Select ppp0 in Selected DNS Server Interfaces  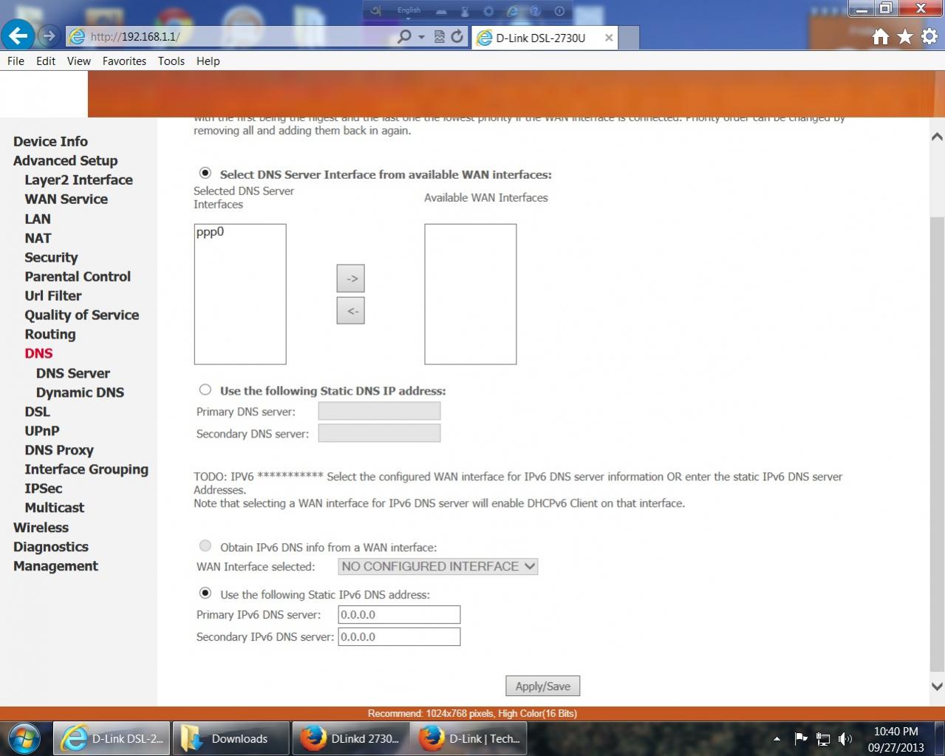click(210, 232)
